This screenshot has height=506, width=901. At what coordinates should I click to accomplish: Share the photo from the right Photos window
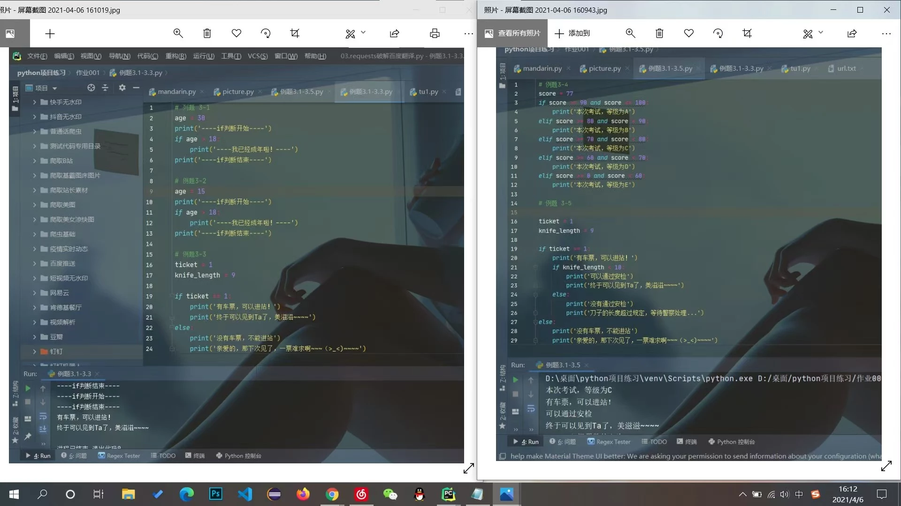pos(852,33)
